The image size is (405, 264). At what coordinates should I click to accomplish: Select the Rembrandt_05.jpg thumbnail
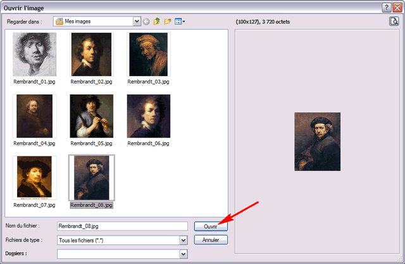click(91, 116)
